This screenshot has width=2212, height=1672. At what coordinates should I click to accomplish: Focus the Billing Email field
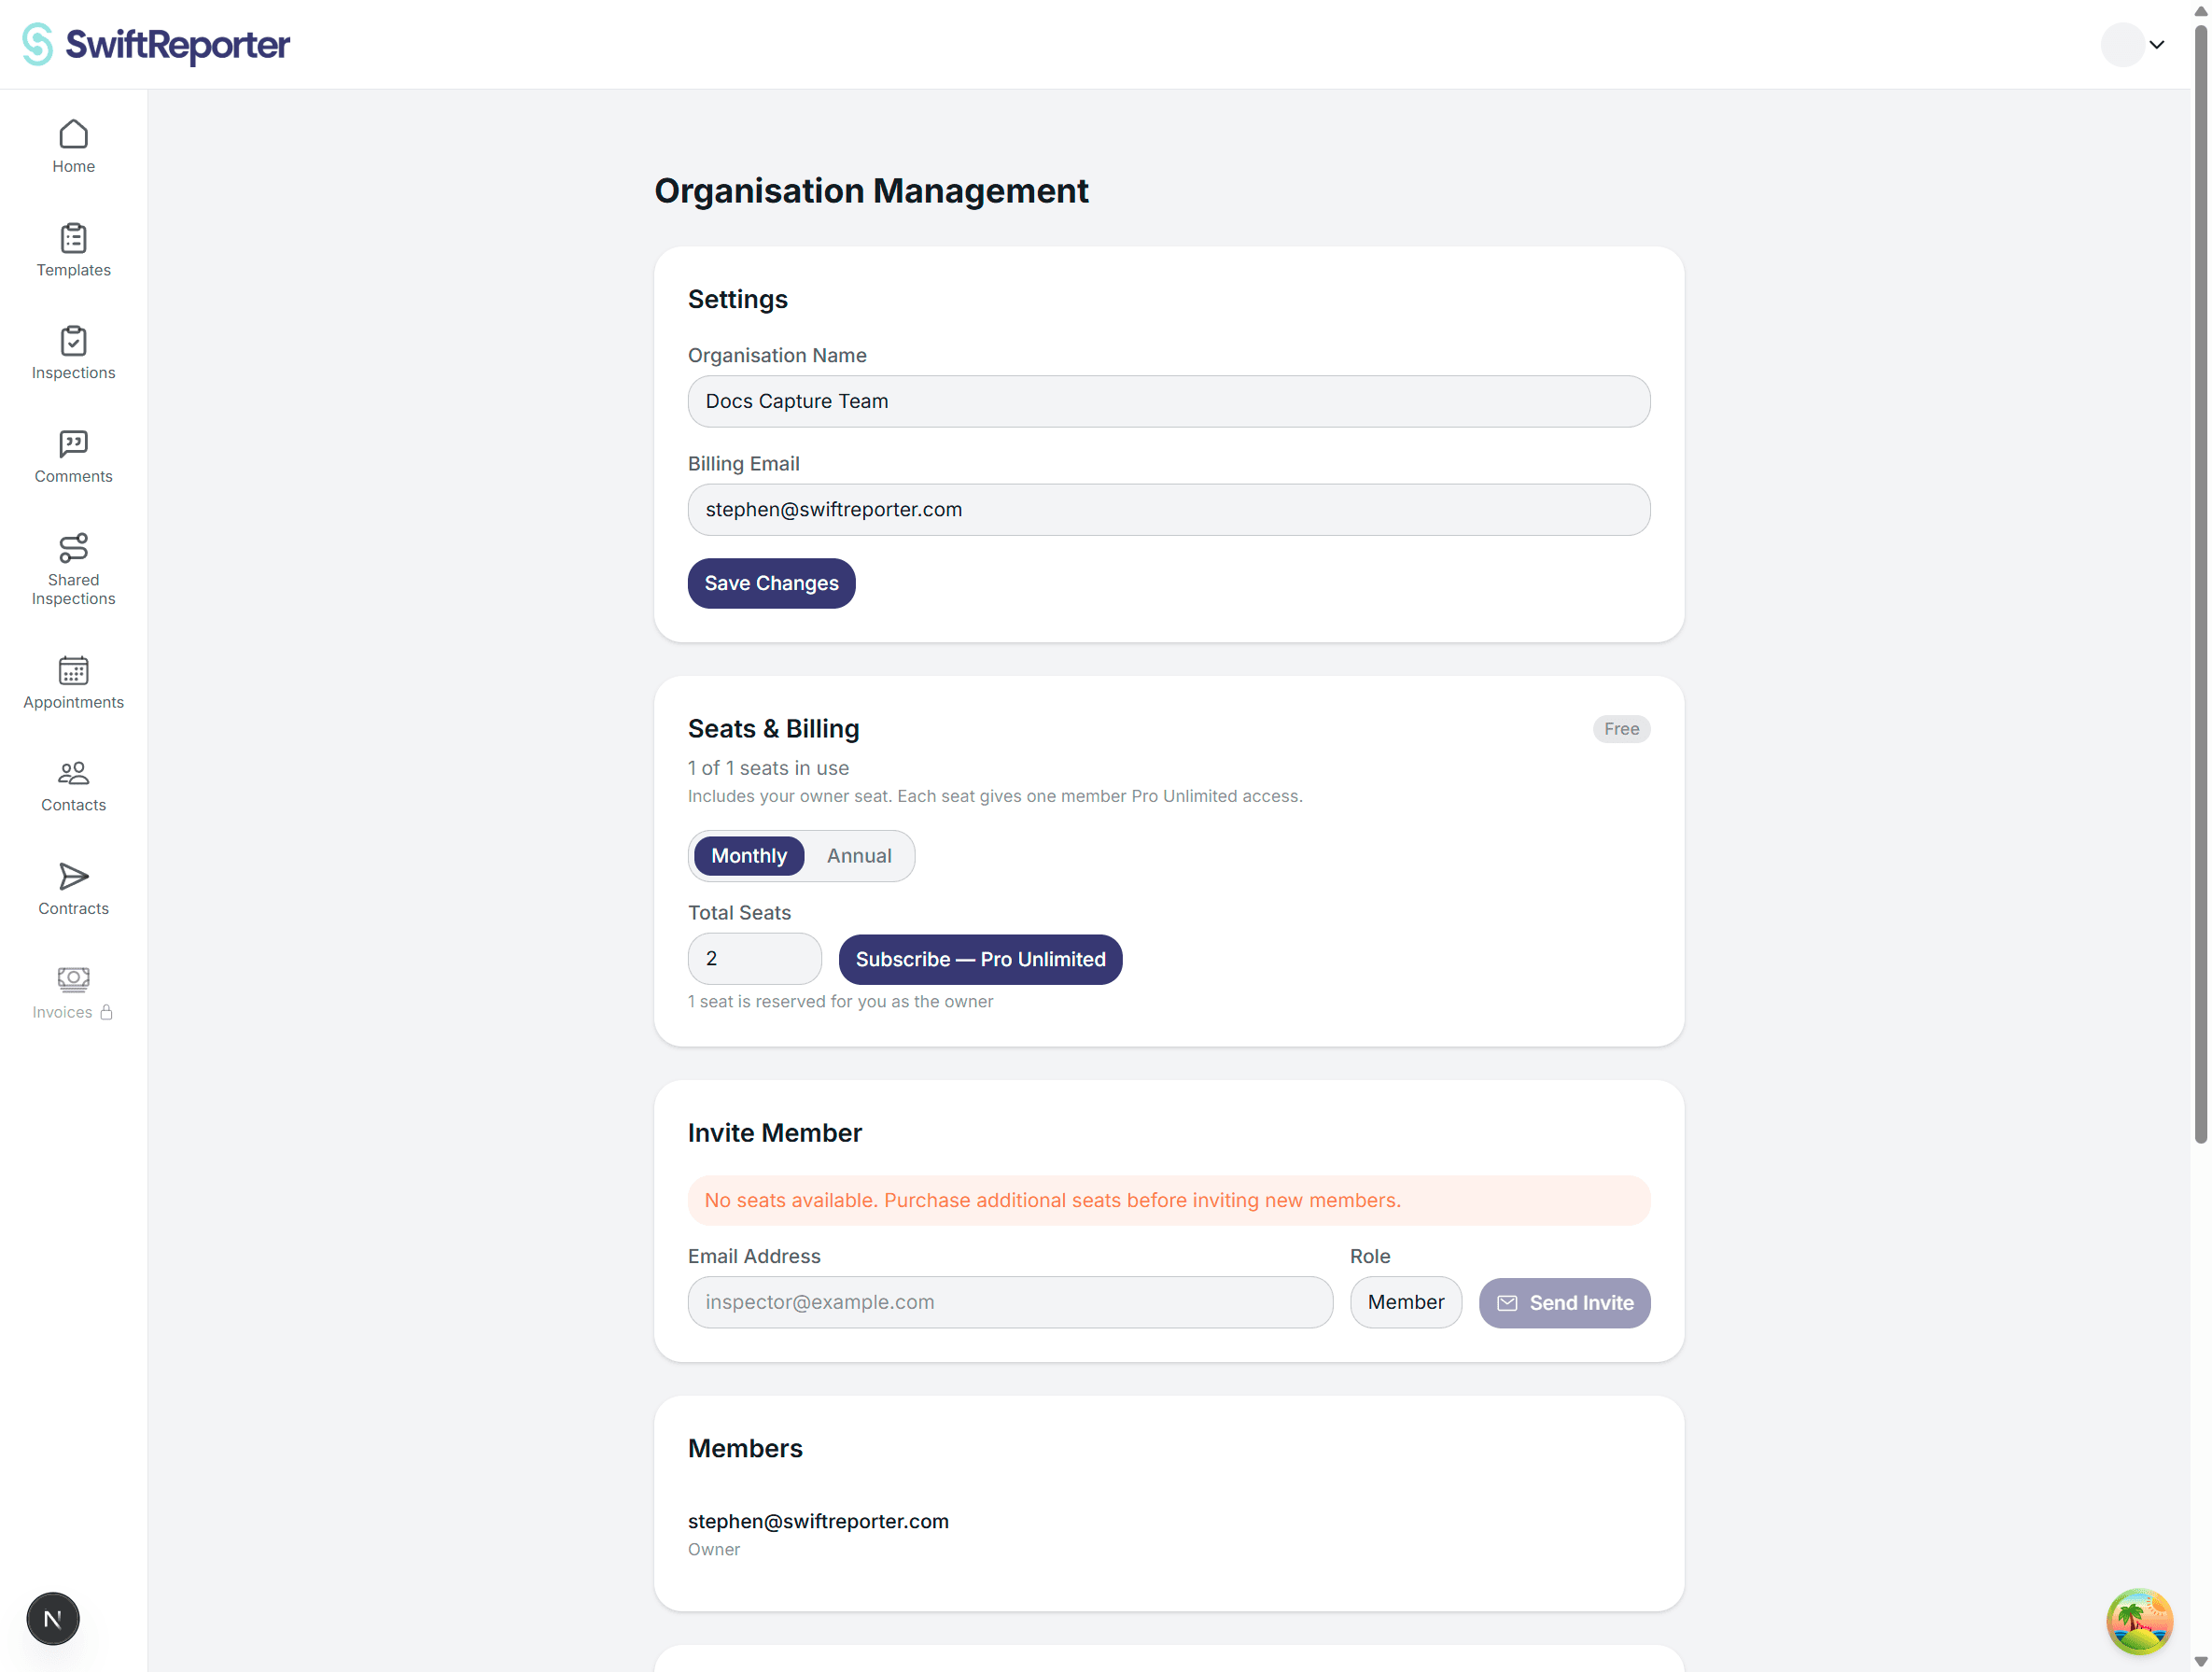pyautogui.click(x=1168, y=509)
